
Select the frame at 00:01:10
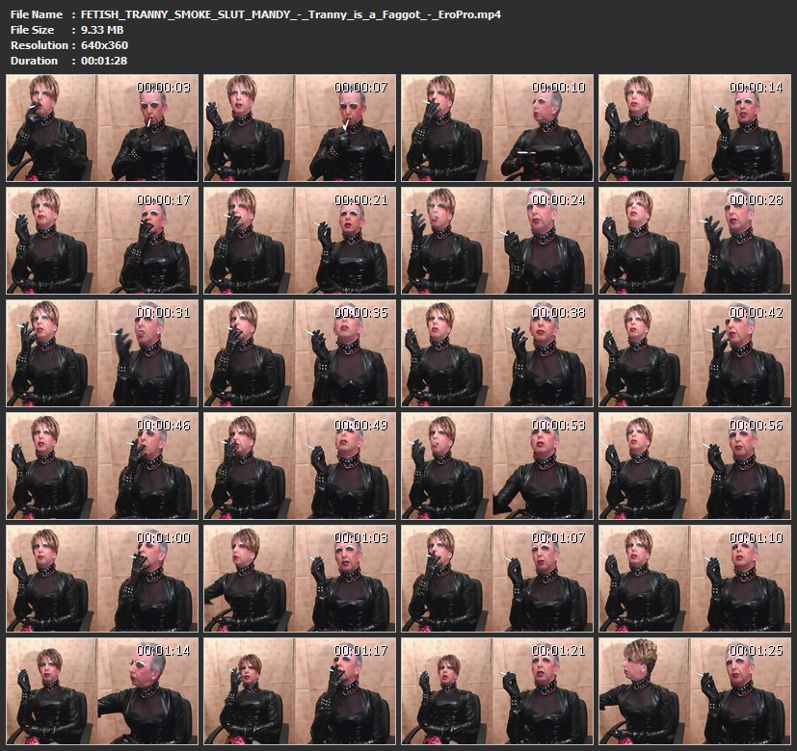[694, 578]
